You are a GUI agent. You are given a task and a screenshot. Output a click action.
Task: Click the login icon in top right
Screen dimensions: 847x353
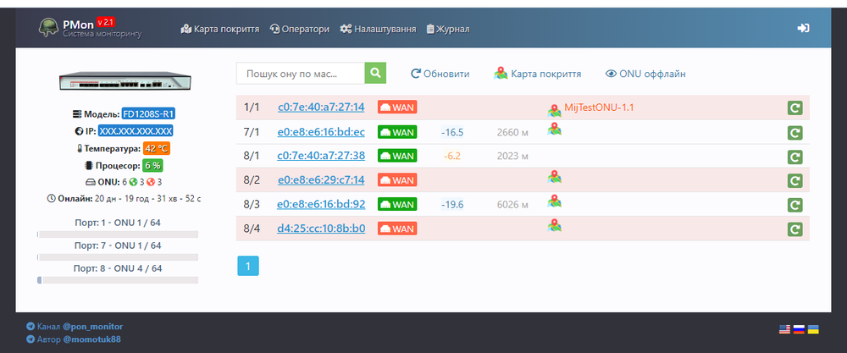(x=803, y=28)
